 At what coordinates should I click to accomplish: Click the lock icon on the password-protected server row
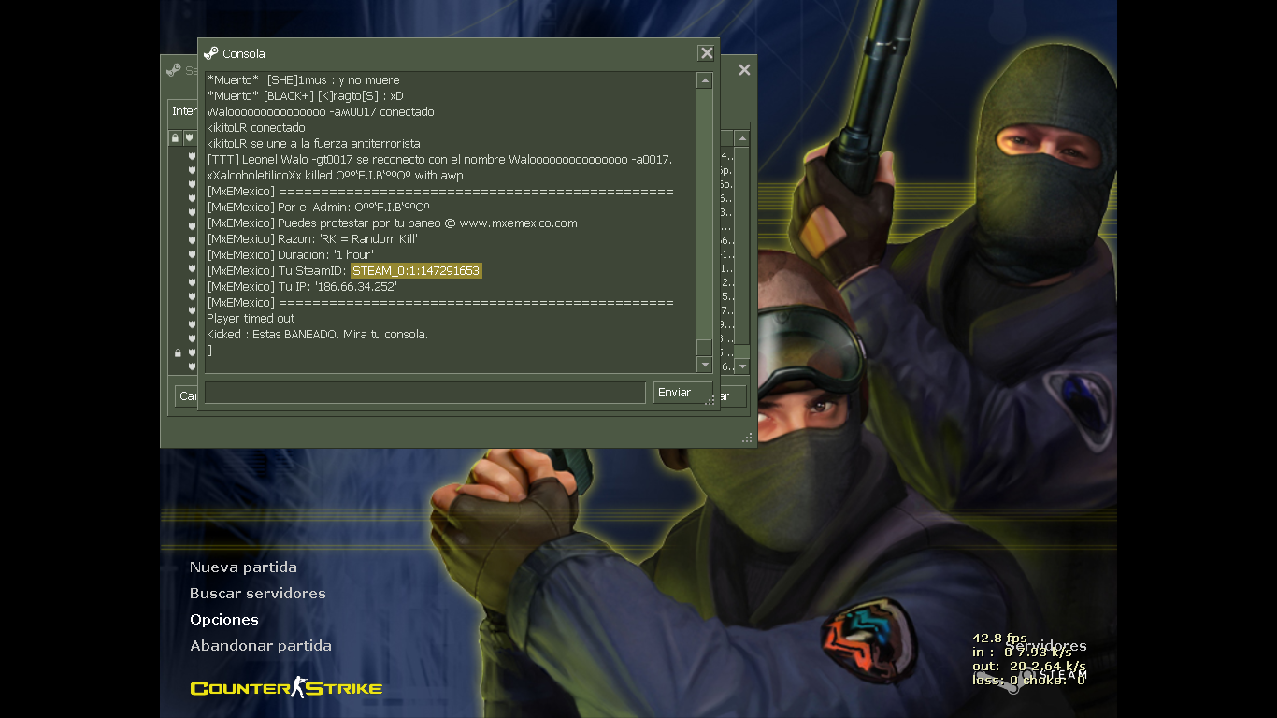(178, 352)
